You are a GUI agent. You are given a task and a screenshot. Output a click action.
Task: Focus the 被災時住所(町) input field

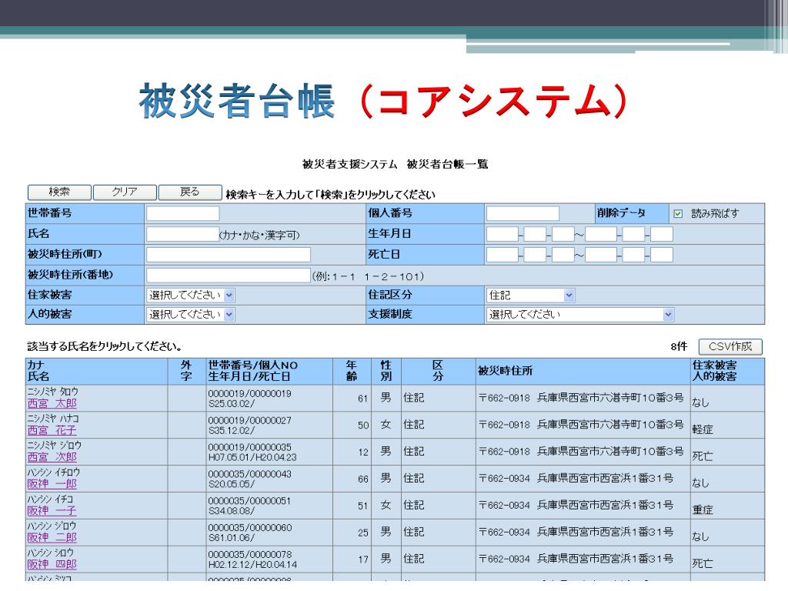point(228,254)
